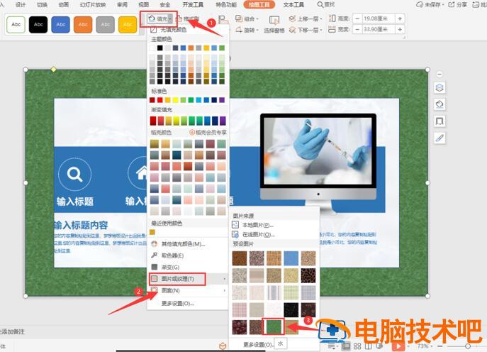Switch to the 切换 transitions tab

click(x=42, y=5)
